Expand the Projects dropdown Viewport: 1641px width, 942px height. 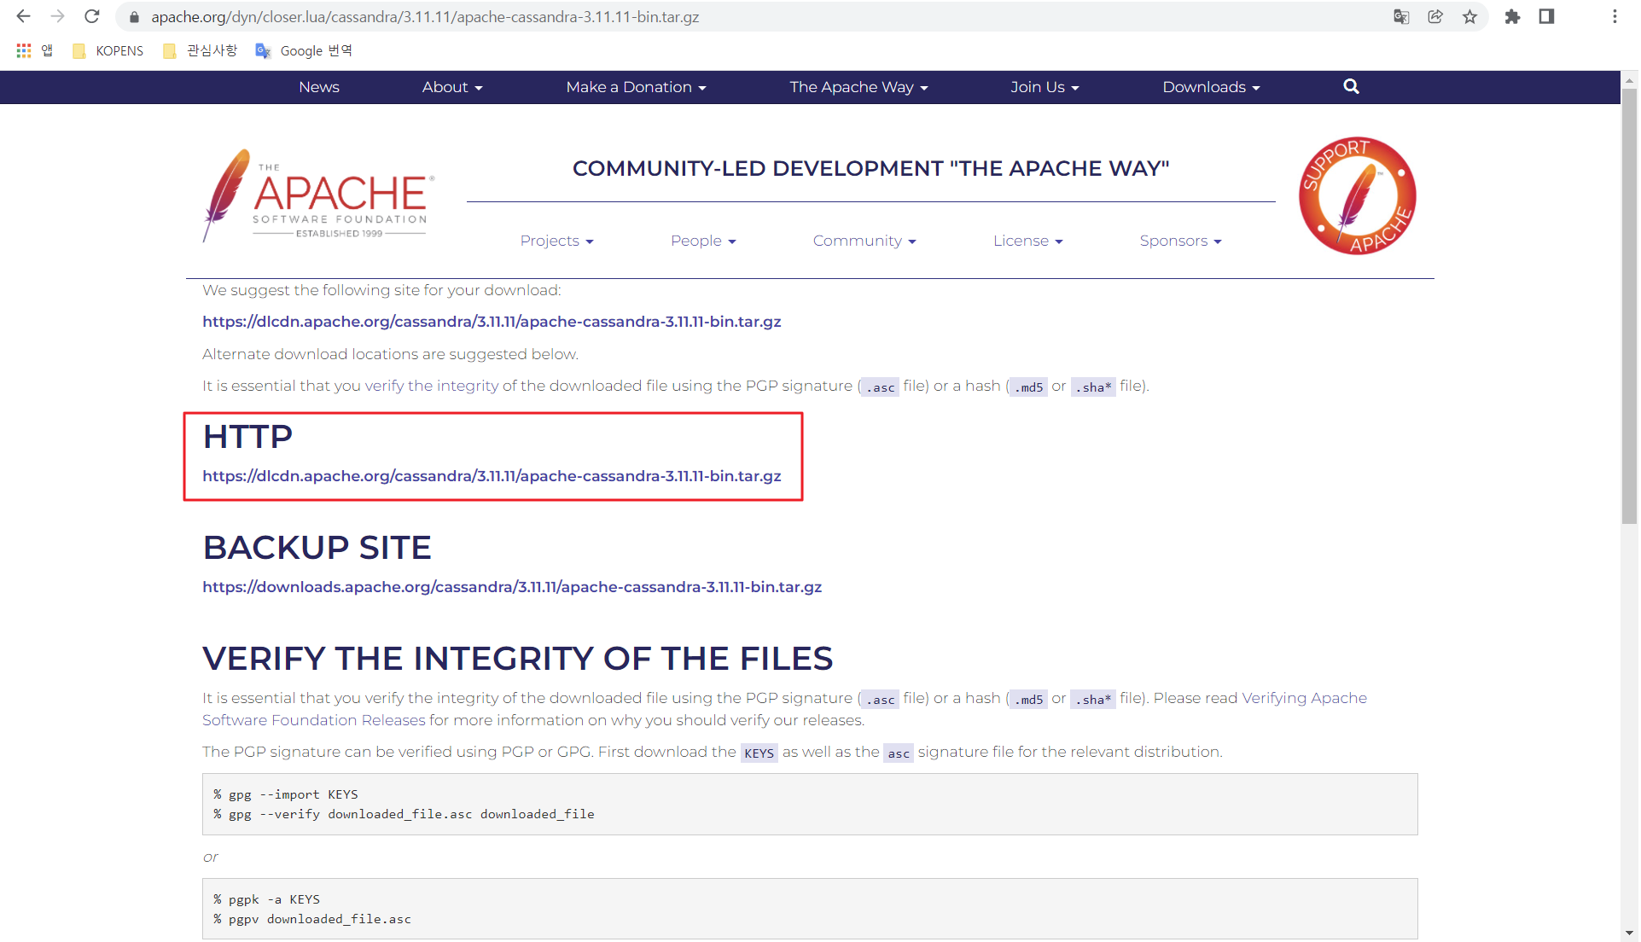pos(556,241)
